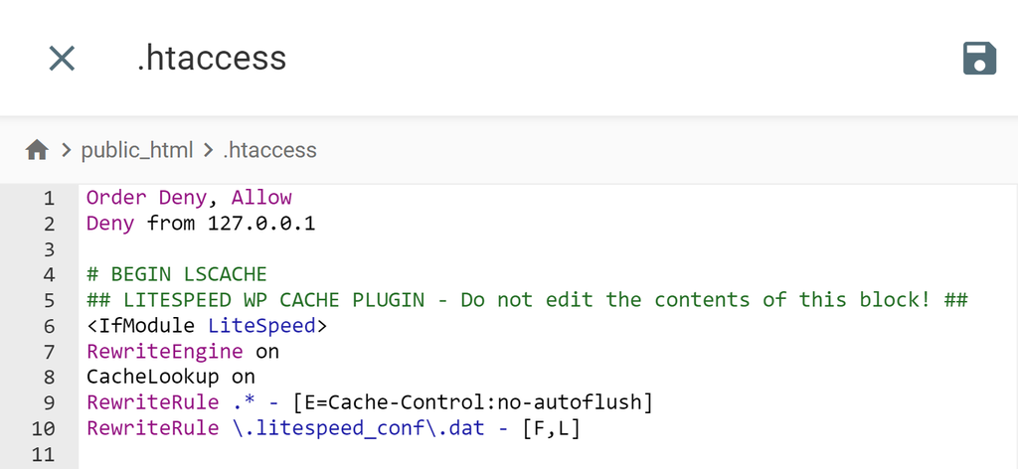The image size is (1018, 469).
Task: Click the .htaccess title in the header
Action: click(x=211, y=59)
